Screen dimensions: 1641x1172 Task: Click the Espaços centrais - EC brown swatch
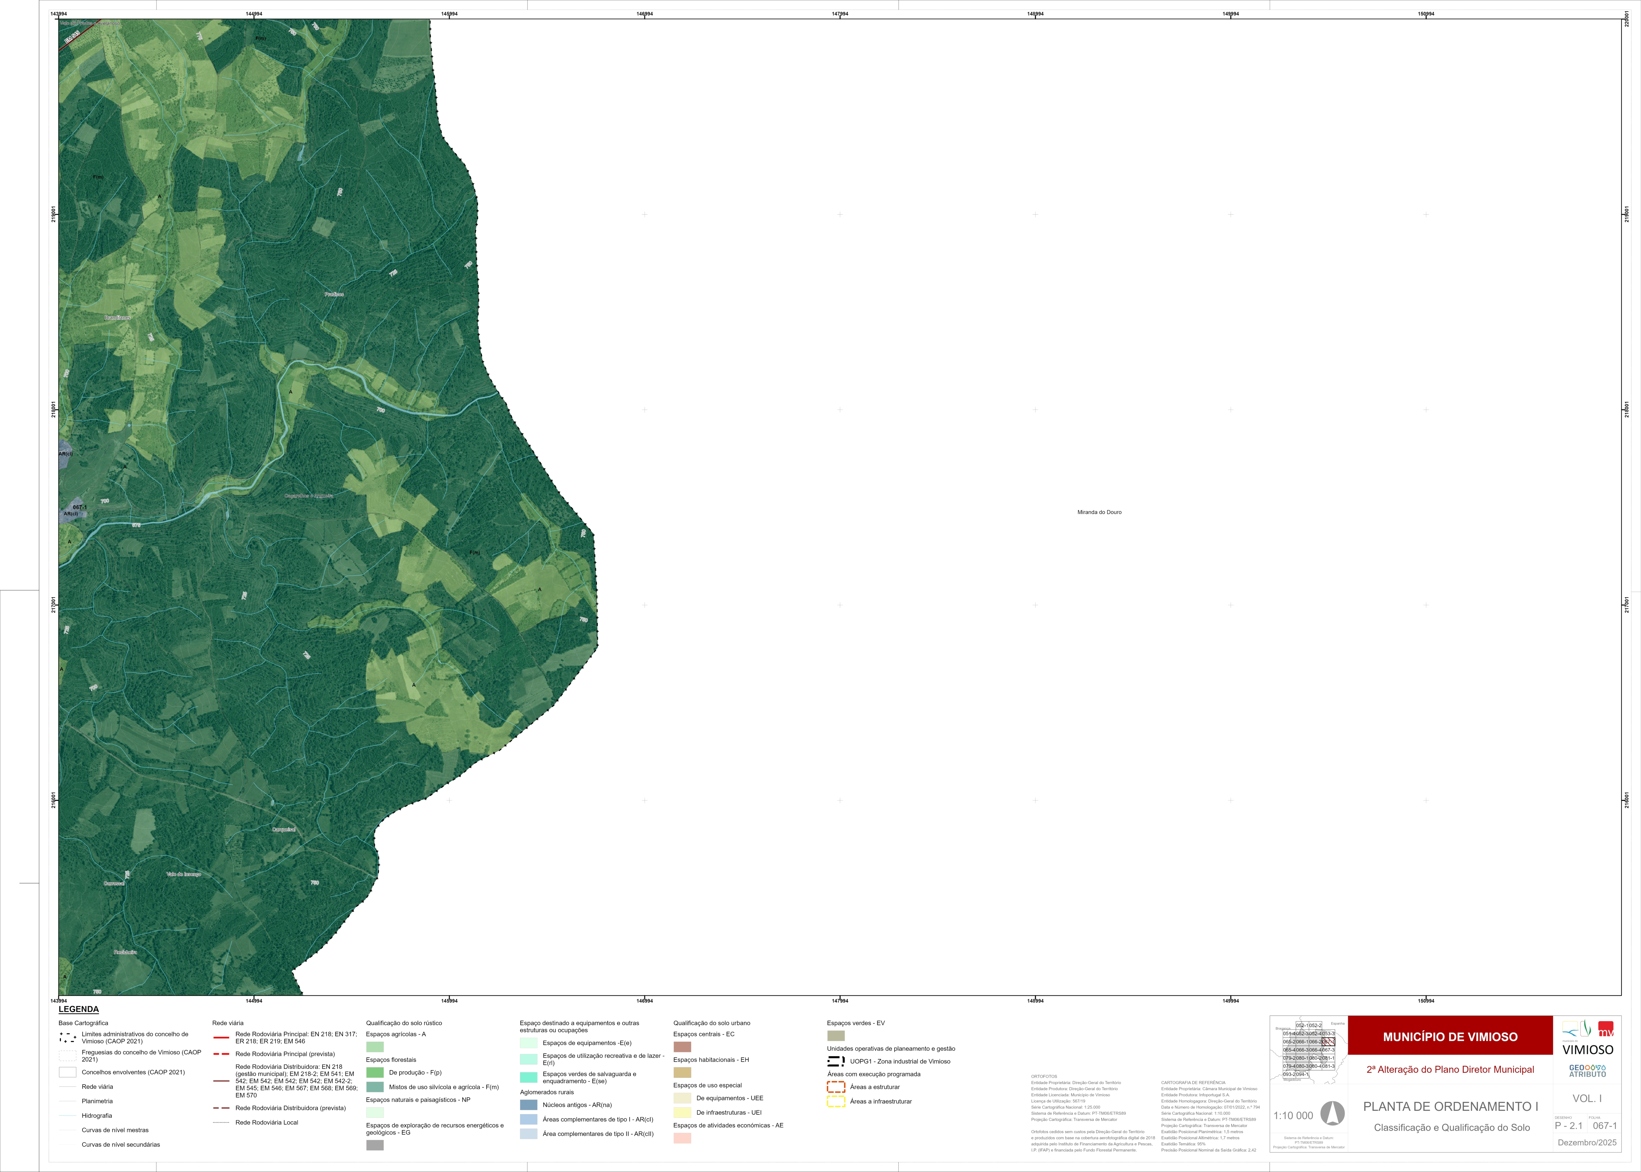(682, 1046)
